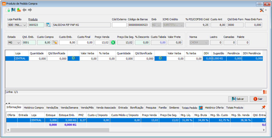
Task: Collapse the bottom panel splitter arrows
Action: coord(8,103)
